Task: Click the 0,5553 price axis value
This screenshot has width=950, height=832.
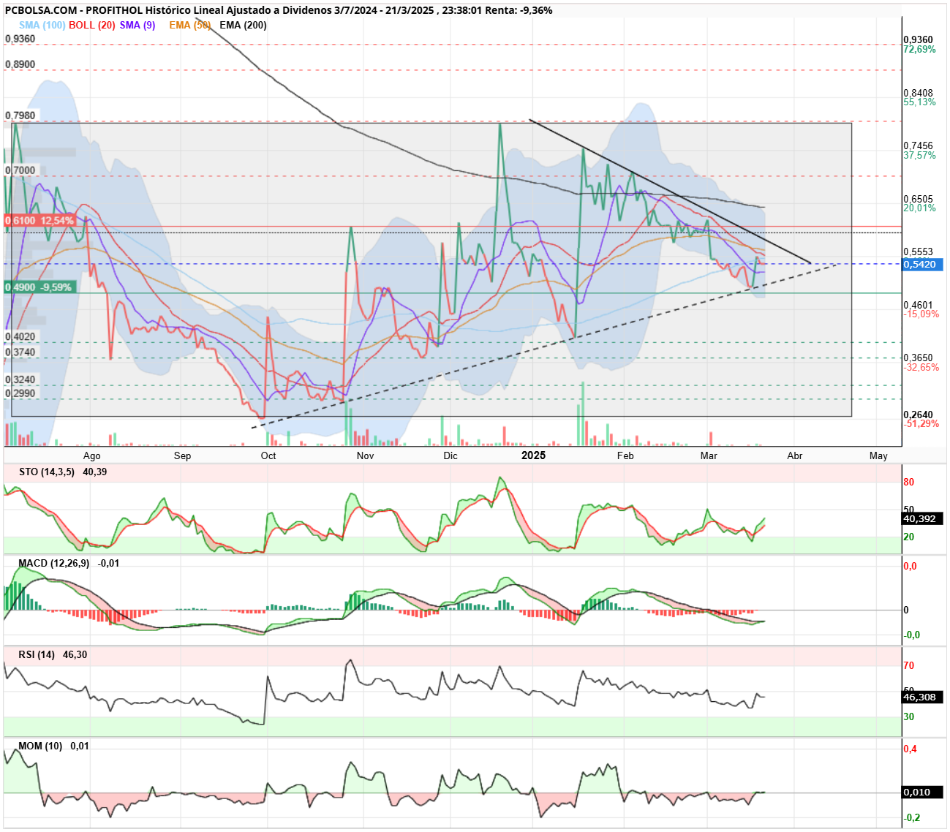Action: (x=918, y=252)
